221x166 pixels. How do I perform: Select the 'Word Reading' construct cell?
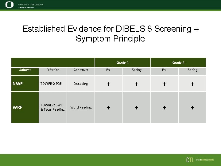pyautogui.click(x=81, y=107)
